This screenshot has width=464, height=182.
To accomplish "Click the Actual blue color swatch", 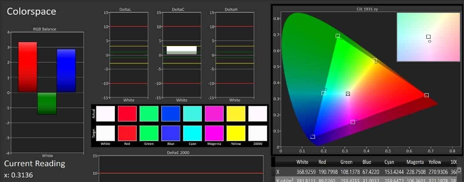I will tap(171, 114).
